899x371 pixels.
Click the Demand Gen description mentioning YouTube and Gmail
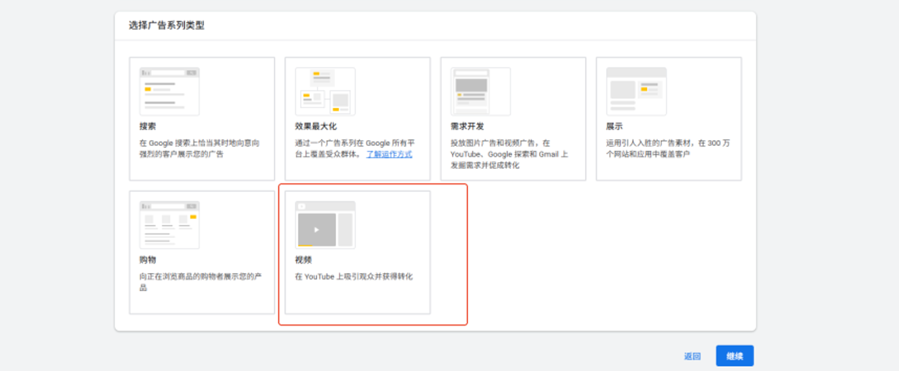click(x=509, y=154)
